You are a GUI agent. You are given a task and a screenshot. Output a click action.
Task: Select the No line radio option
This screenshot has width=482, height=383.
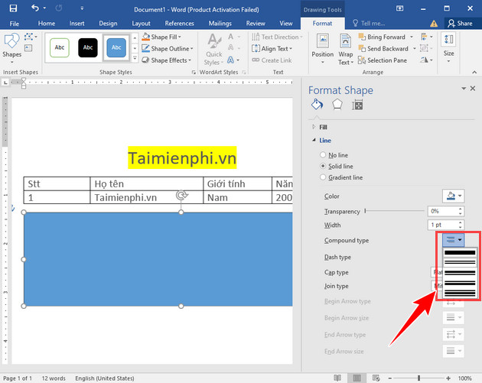pos(322,154)
